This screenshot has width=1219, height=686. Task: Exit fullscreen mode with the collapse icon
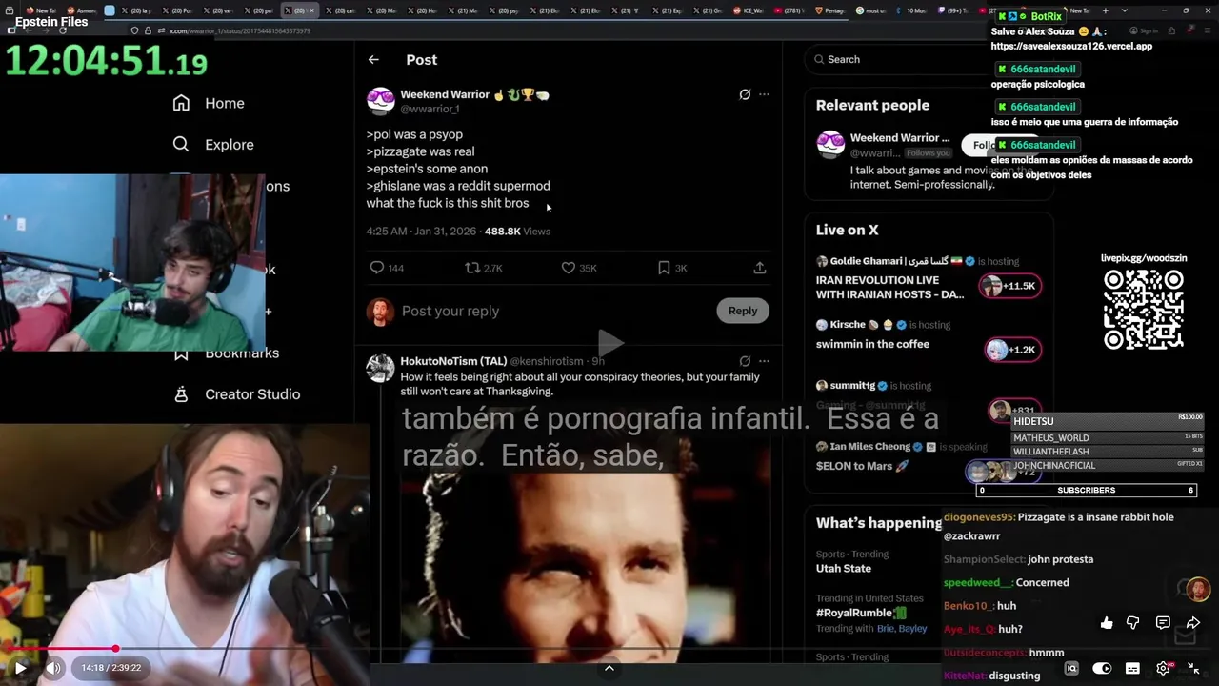click(1193, 669)
